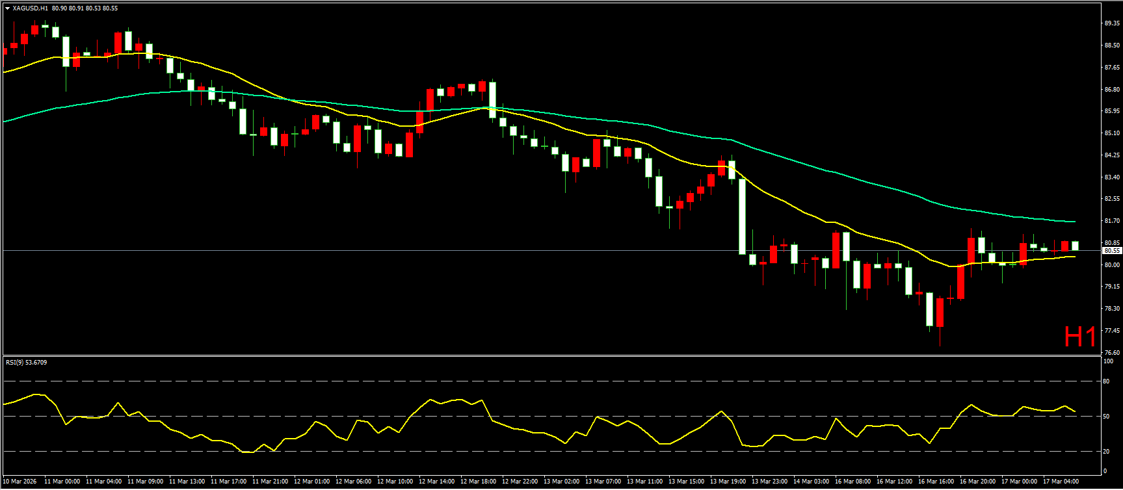1123x490 pixels.
Task: Click the current price tag 80.55
Action: pos(1111,250)
